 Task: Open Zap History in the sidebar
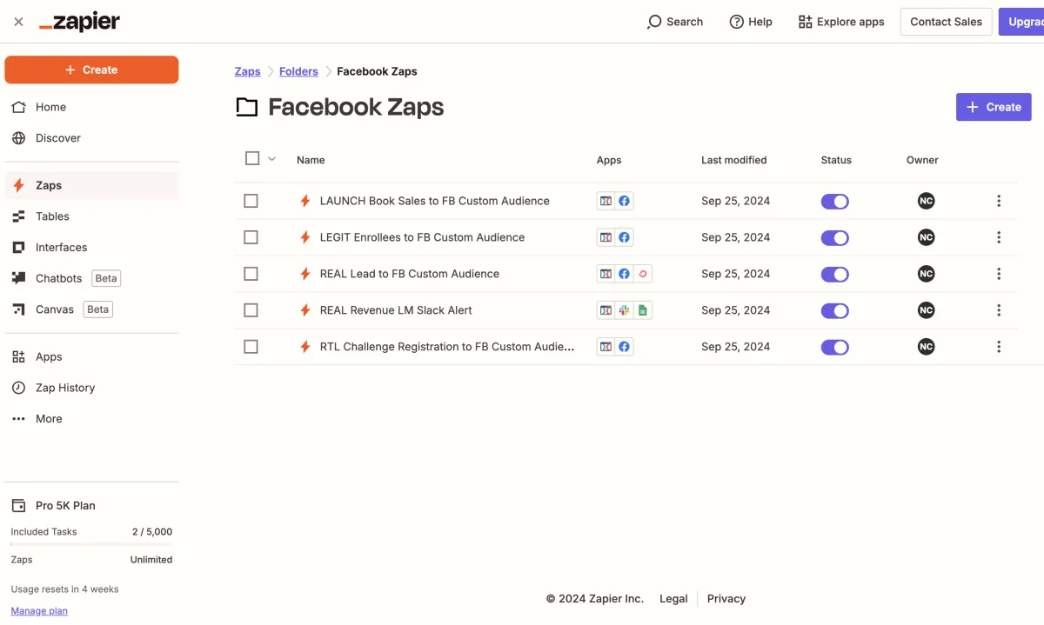[x=91, y=388]
